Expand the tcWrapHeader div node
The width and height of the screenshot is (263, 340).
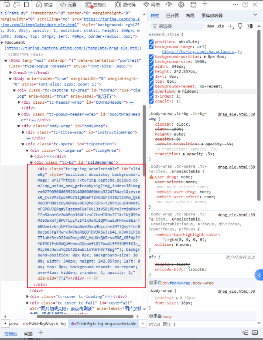[x=19, y=102]
